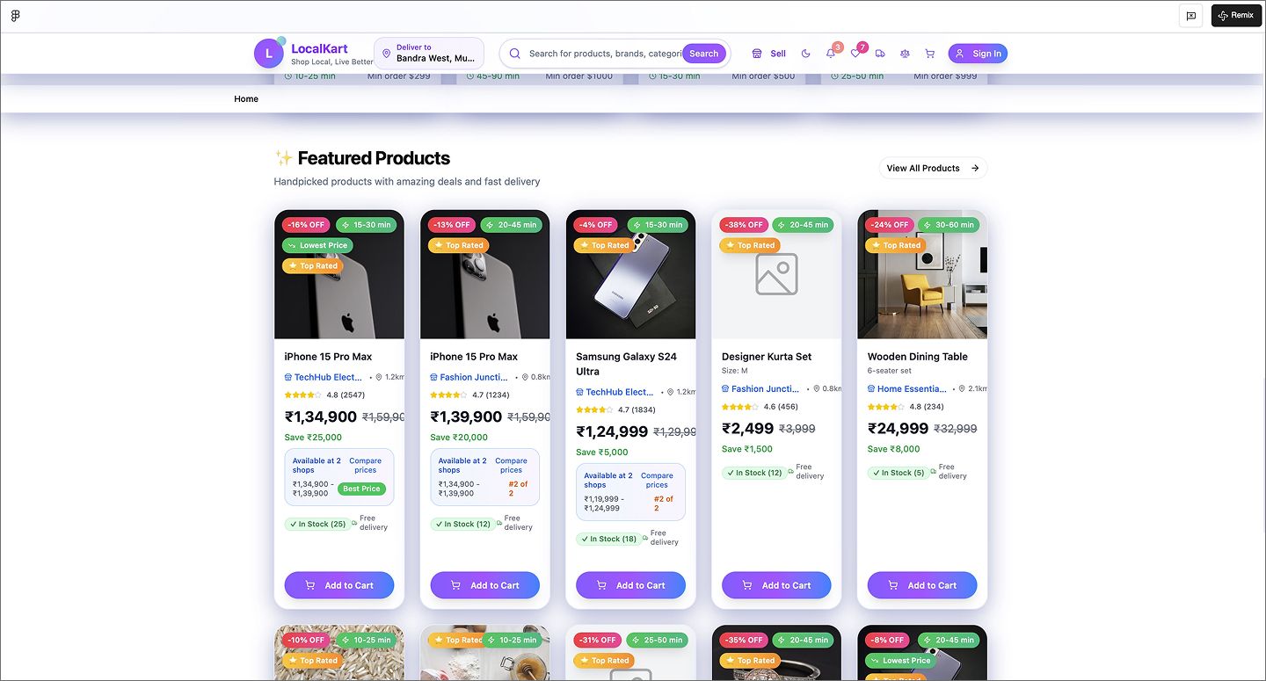Click Compare prices on ₹1,34,900 iPhone card
The height and width of the screenshot is (681, 1266).
(366, 465)
